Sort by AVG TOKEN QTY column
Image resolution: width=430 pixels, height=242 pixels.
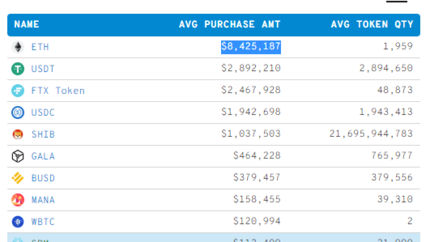[372, 24]
